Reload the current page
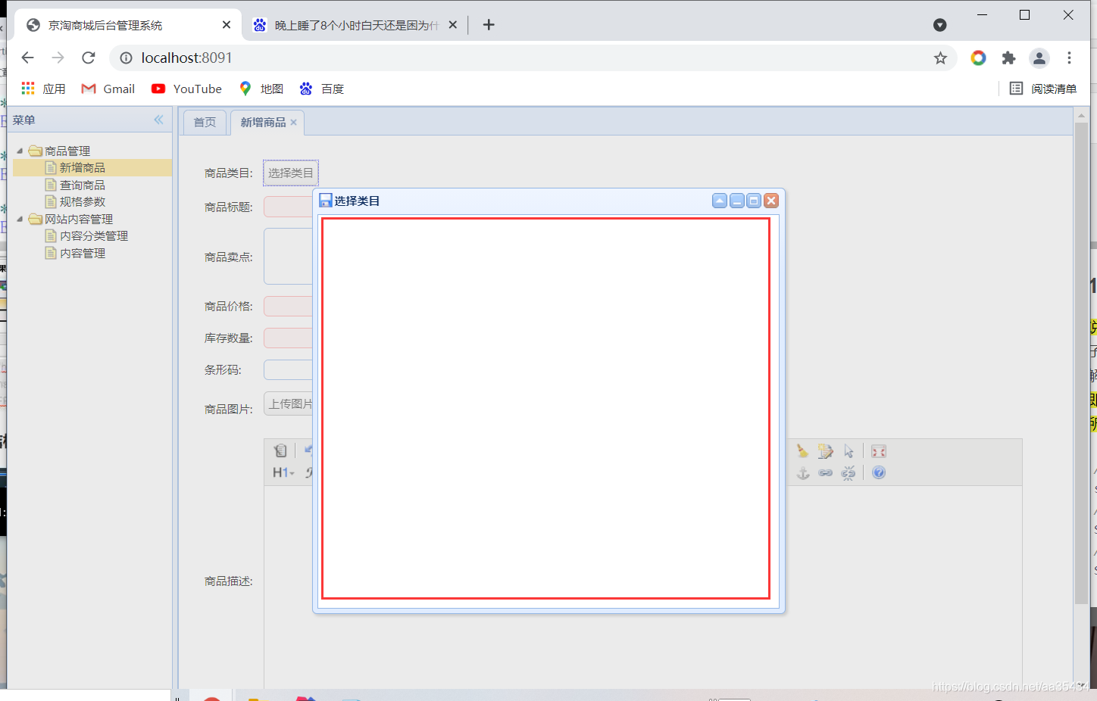The image size is (1097, 701). click(x=89, y=58)
